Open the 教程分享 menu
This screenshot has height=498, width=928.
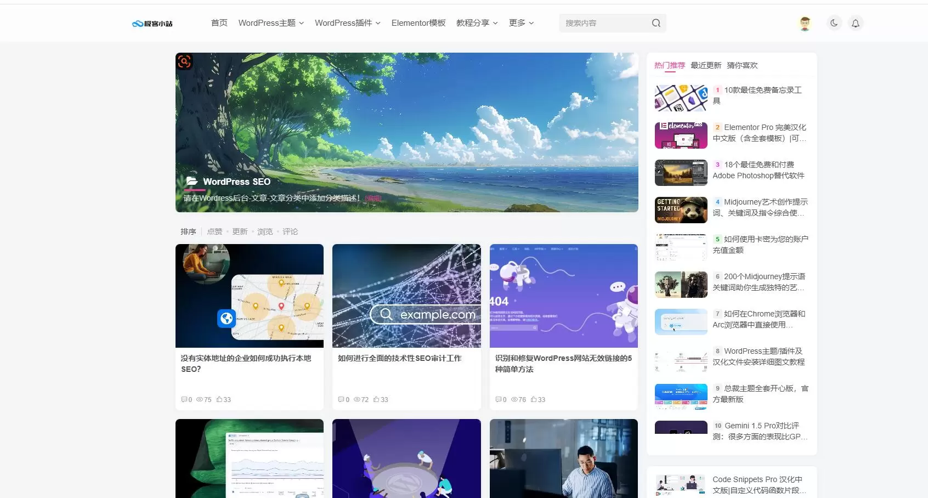[x=477, y=23]
